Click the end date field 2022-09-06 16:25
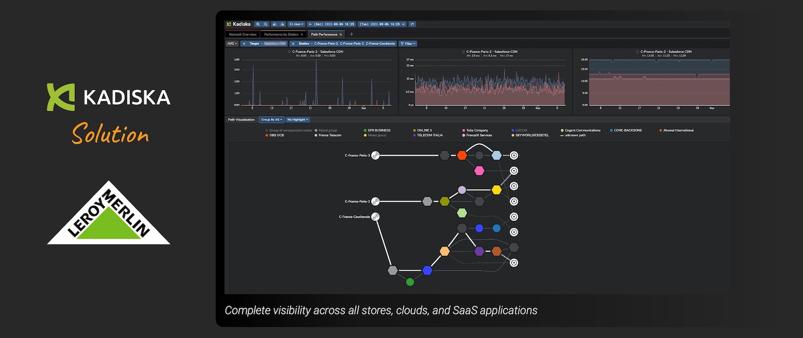This screenshot has height=338, width=803. coord(382,24)
